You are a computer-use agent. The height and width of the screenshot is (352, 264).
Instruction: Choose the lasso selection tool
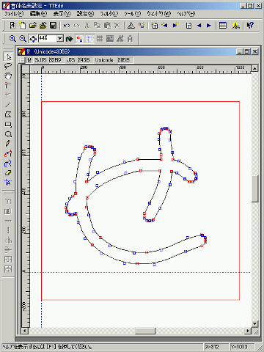(8, 66)
